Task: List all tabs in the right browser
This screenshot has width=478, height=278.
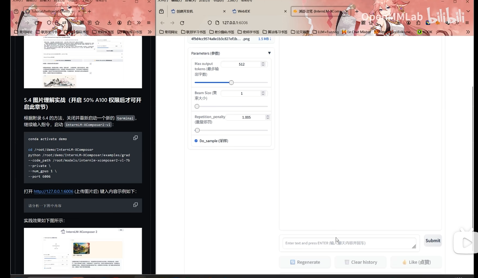Action: [468, 11]
